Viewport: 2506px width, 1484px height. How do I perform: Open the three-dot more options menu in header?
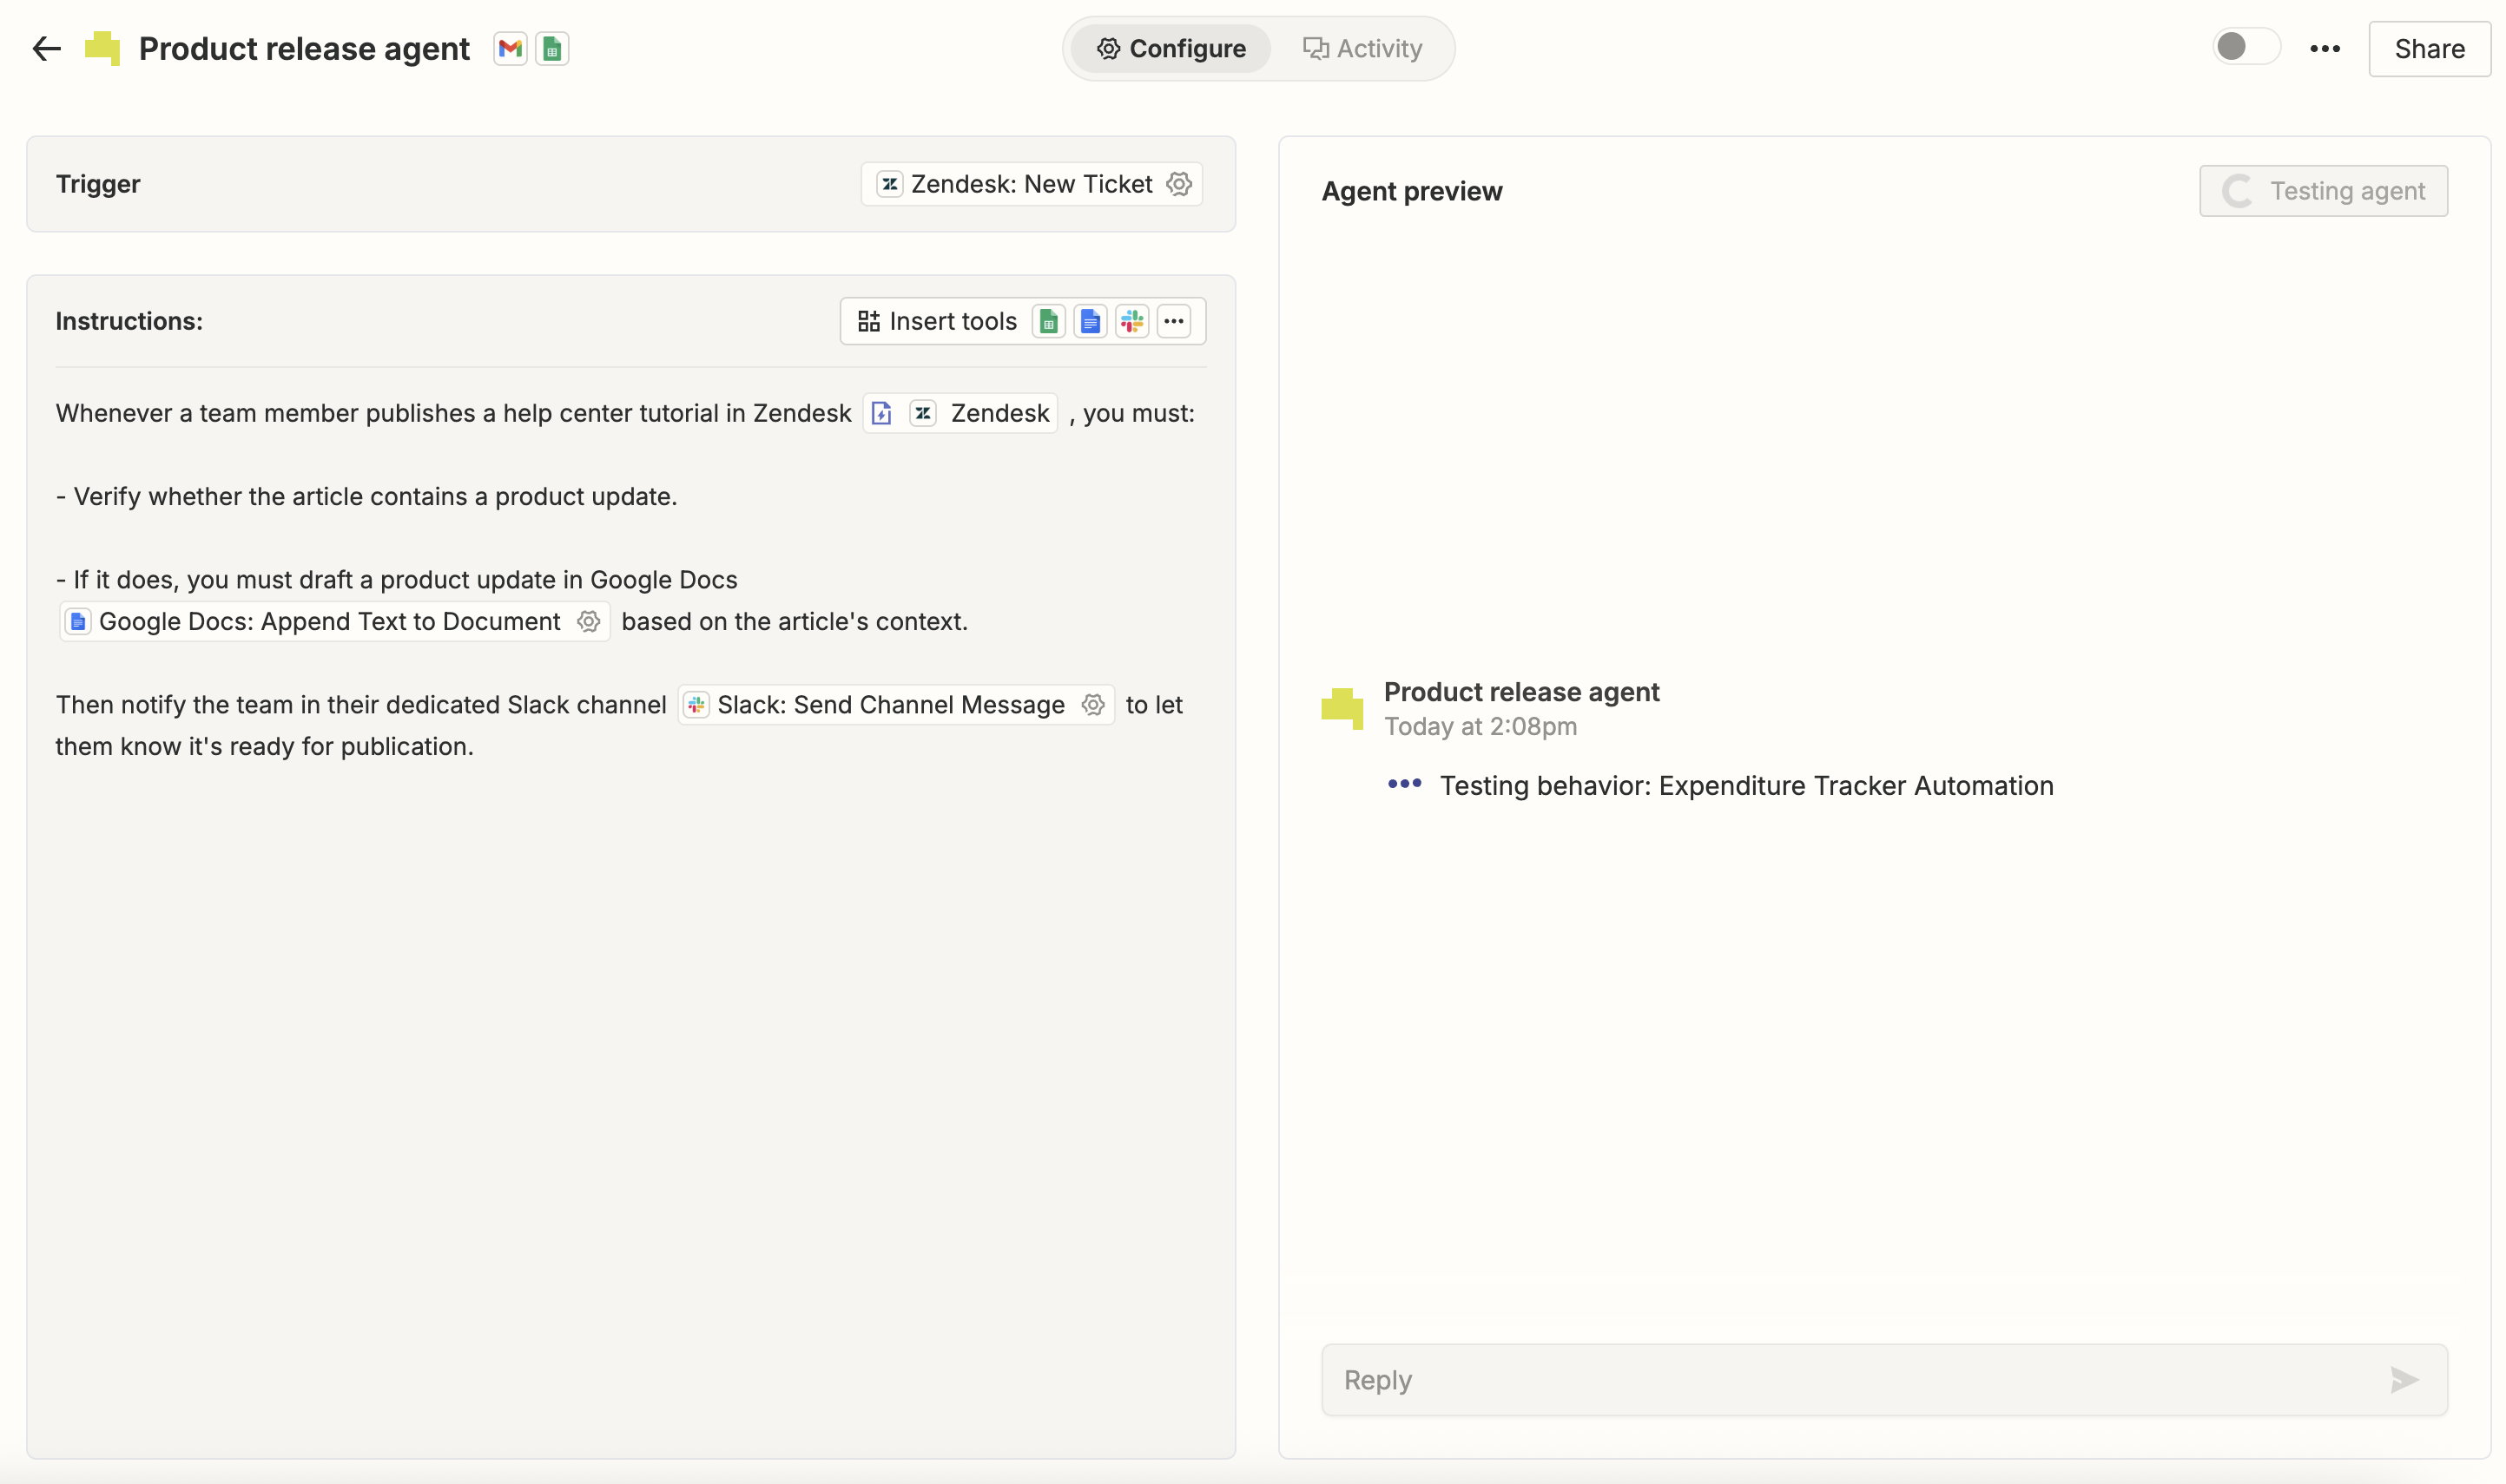pos(2325,48)
